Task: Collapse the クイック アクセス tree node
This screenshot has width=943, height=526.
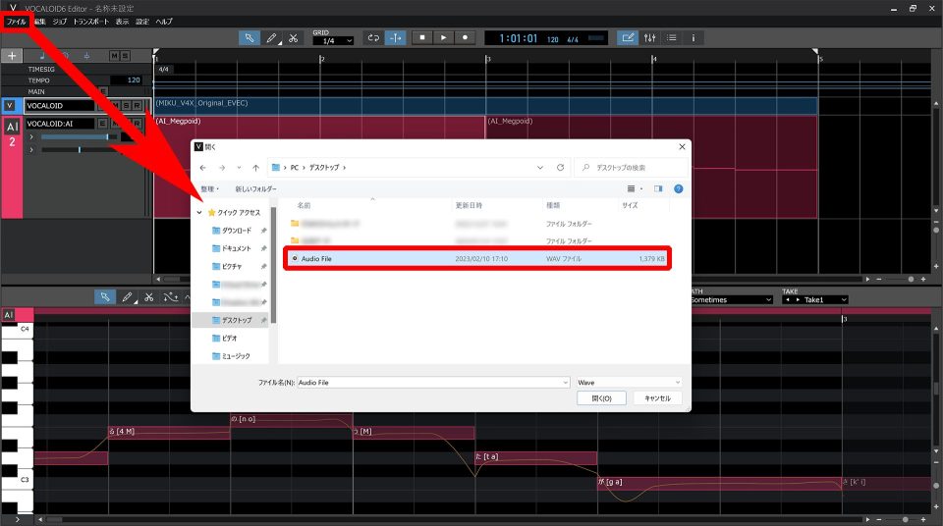Action: (200, 212)
